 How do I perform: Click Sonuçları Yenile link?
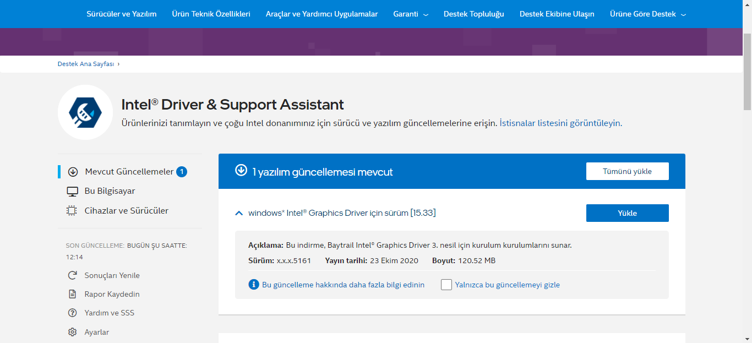tap(112, 275)
